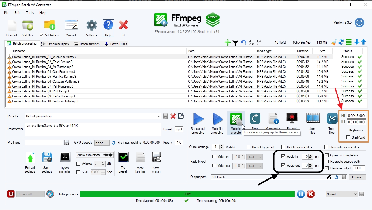This screenshot has height=210, width=372.
Task: Open the Normal priority dropdown
Action: coord(342,194)
